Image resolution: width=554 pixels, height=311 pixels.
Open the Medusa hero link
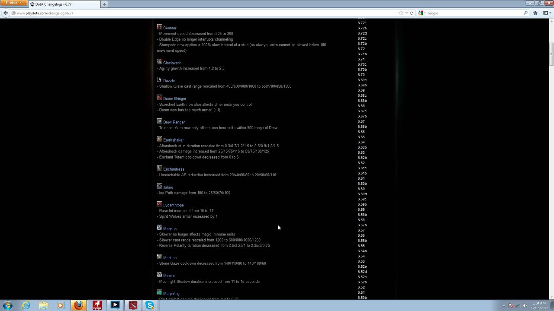pyautogui.click(x=170, y=258)
